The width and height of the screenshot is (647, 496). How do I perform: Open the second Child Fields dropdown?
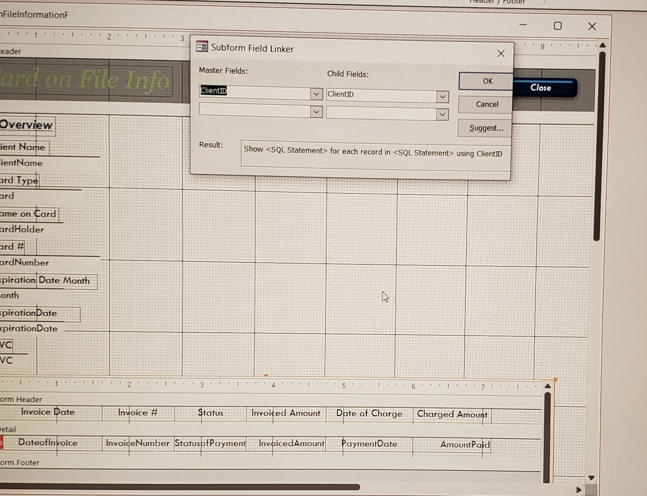point(442,115)
